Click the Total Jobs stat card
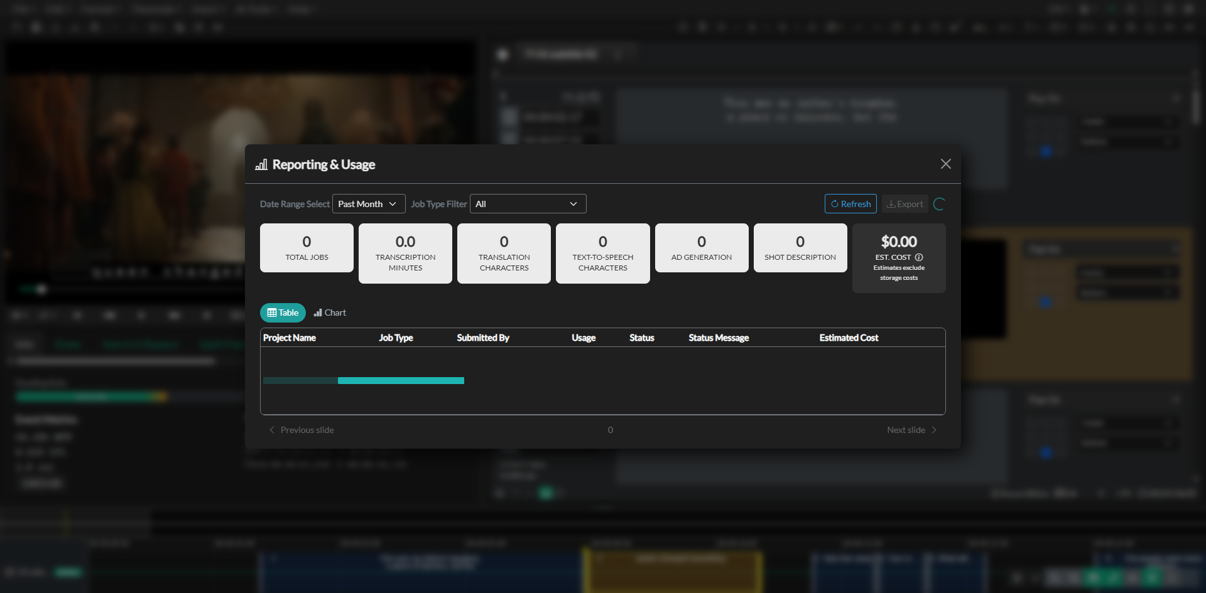Viewport: 1206px width, 593px height. coord(307,248)
